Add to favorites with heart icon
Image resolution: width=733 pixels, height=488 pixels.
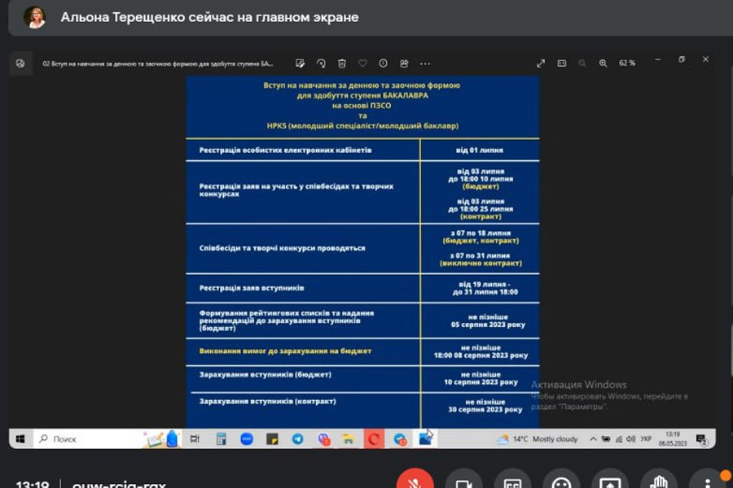pos(362,63)
